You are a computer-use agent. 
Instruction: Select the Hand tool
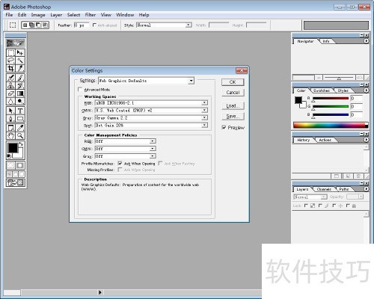pyautogui.click(x=10, y=135)
